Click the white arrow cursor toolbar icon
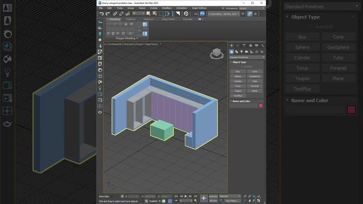Screen dimensions: 363x204 [178, 14]
